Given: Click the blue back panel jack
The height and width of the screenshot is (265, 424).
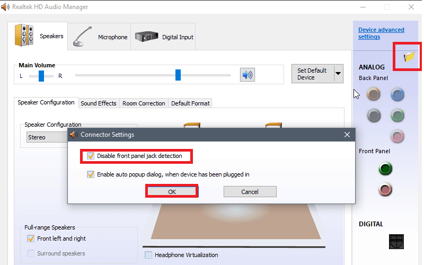Looking at the screenshot, I should click(397, 94).
